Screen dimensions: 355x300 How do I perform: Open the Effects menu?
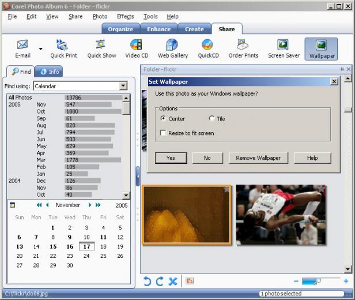126,17
